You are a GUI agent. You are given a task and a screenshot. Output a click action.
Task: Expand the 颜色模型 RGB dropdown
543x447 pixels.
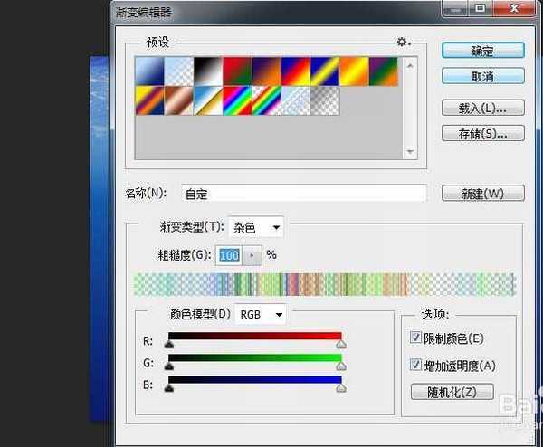(260, 315)
